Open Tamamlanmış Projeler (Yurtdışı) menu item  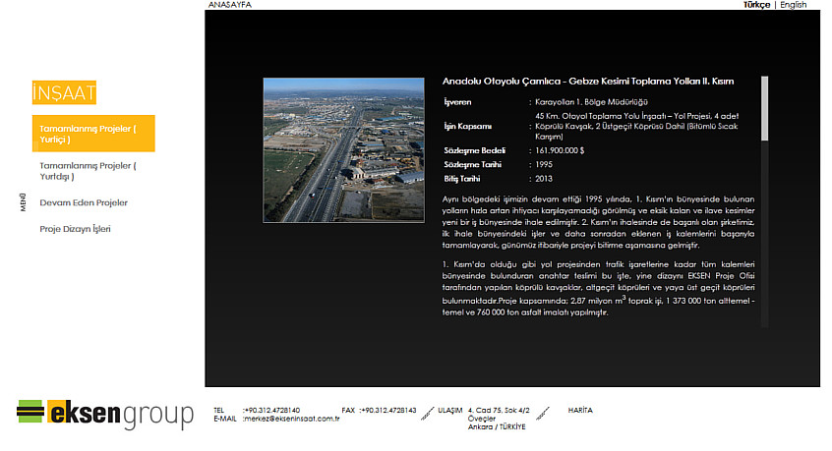(x=88, y=171)
